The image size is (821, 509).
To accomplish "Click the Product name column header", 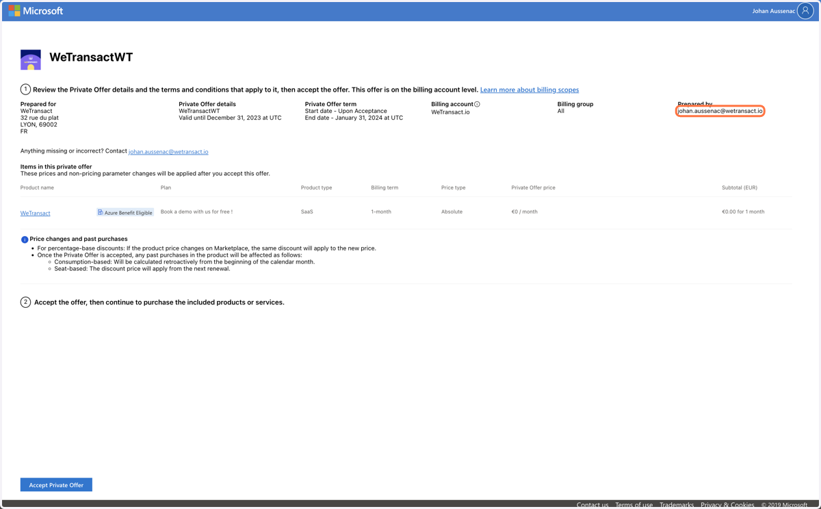I will 37,187.
